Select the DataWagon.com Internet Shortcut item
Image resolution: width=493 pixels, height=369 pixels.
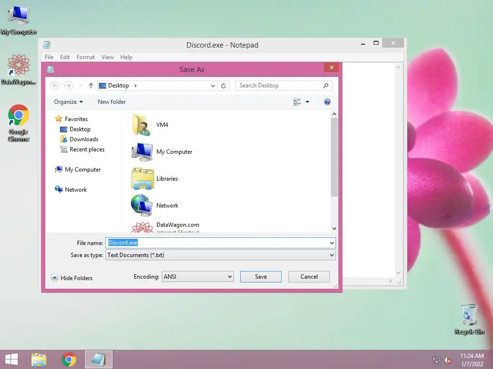pos(166,227)
